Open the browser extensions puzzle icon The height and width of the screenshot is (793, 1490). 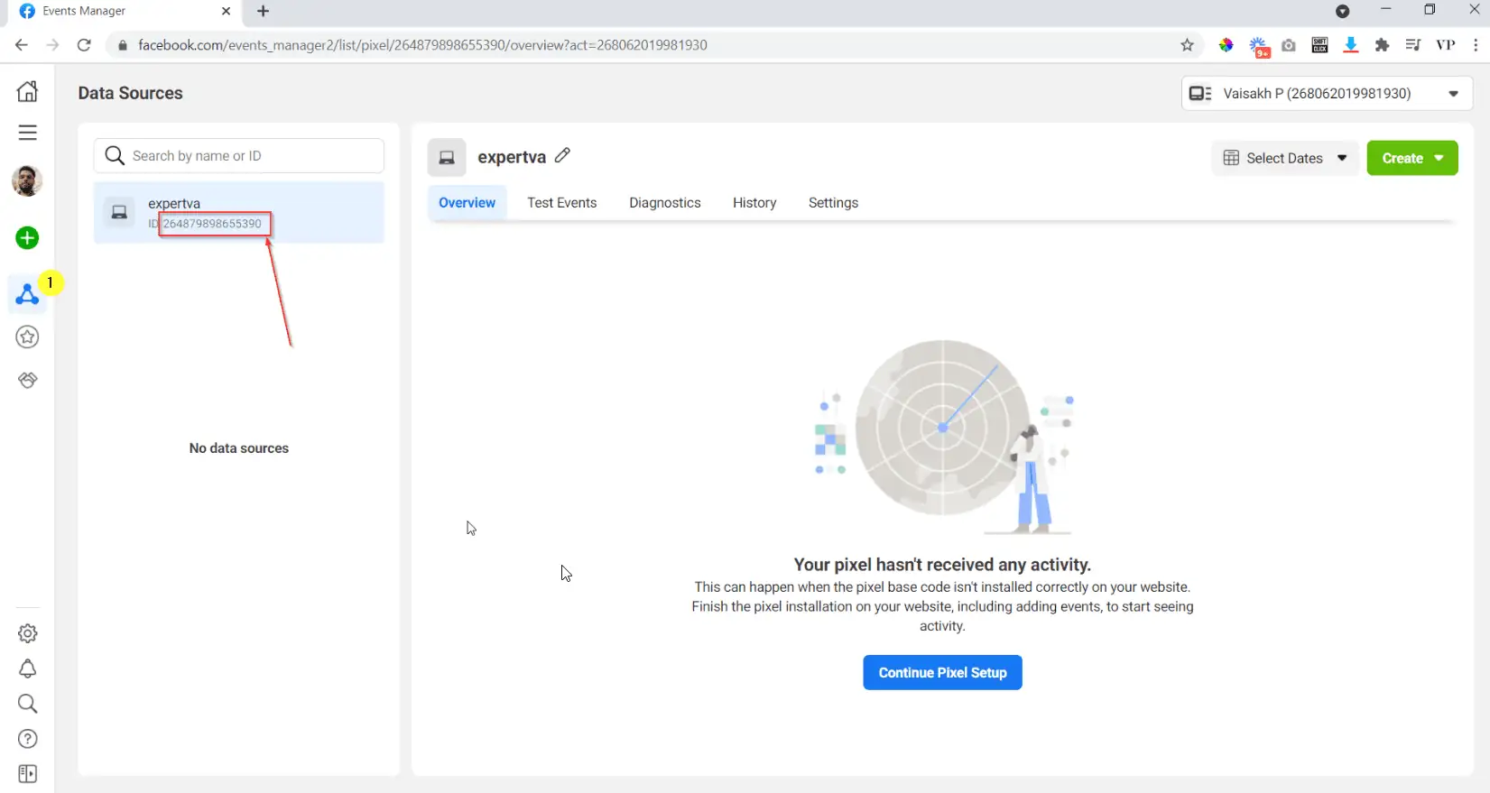(x=1382, y=45)
